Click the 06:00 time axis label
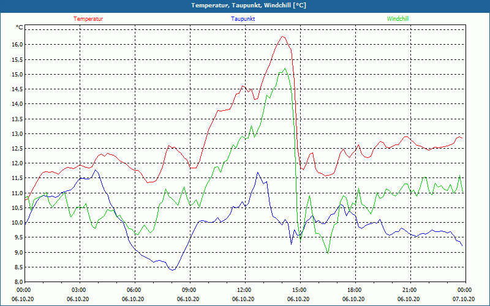The height and width of the screenshot is (306, 490). pyautogui.click(x=135, y=290)
